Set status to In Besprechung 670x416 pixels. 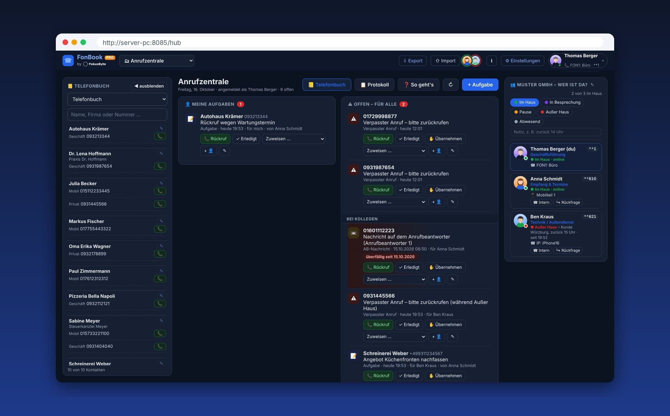(562, 102)
